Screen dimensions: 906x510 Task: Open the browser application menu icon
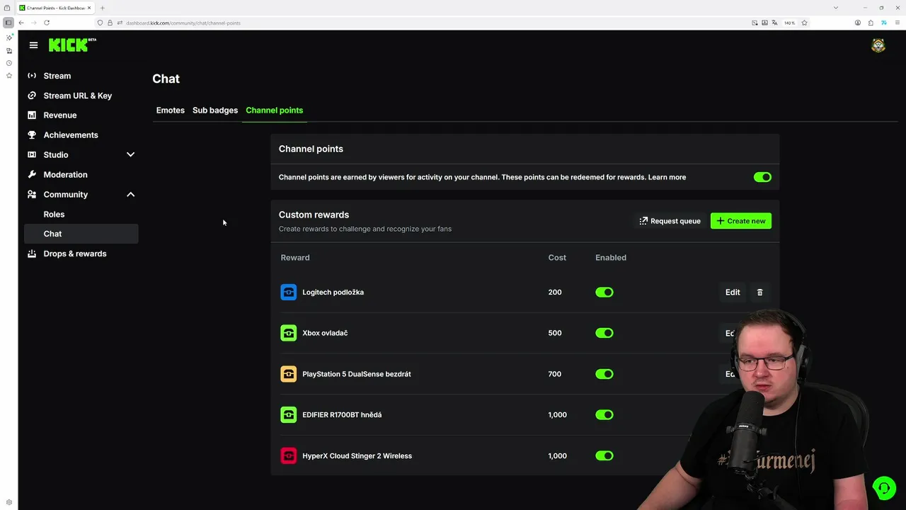(x=896, y=23)
